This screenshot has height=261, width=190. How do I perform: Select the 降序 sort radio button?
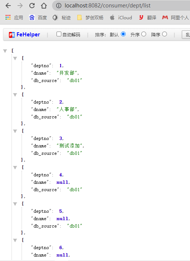tap(164, 34)
